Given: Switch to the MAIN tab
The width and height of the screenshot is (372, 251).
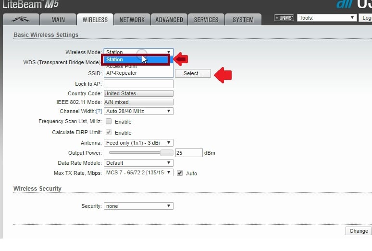Looking at the screenshot, I should point(58,20).
